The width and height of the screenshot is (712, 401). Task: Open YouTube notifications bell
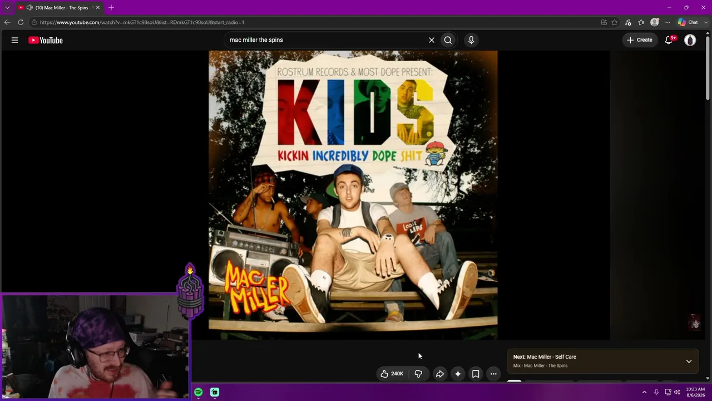click(670, 40)
